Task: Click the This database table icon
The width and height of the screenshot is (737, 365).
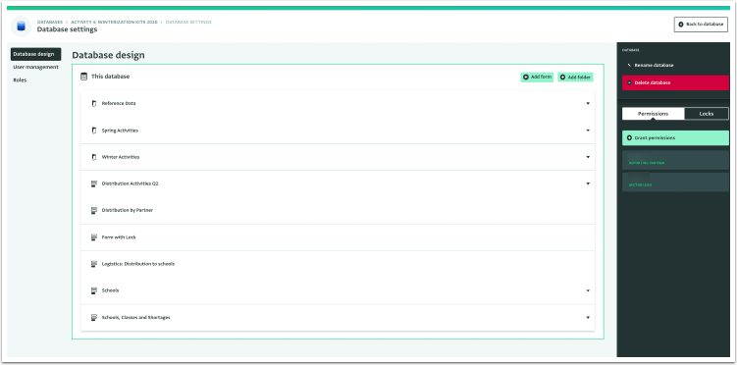Action: click(x=83, y=77)
